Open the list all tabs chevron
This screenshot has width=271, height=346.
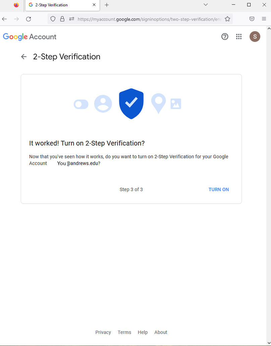(x=206, y=5)
